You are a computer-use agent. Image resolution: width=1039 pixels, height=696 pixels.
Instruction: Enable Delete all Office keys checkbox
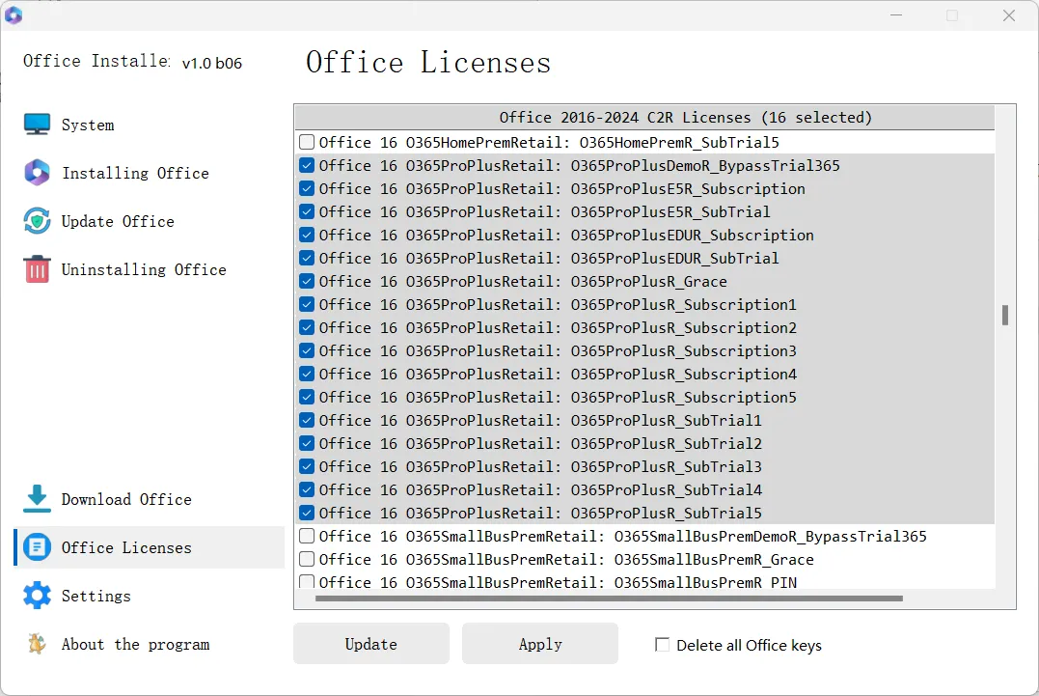tap(662, 644)
